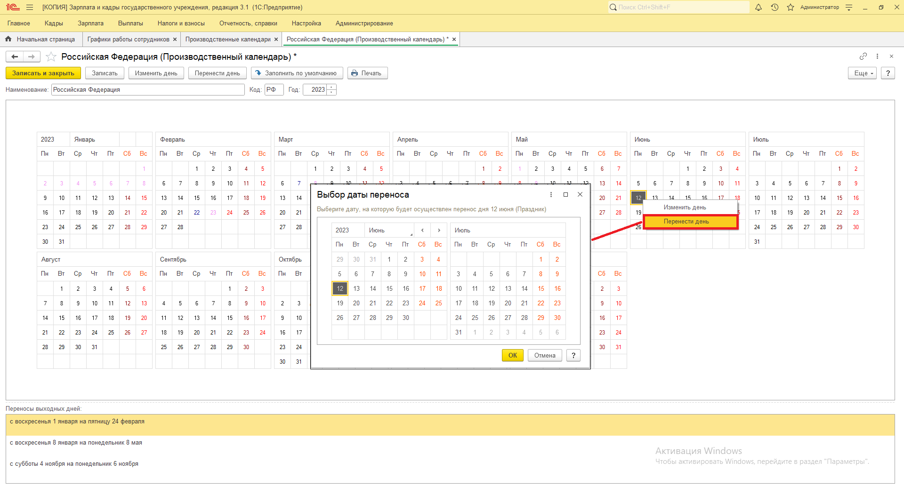Confirm the dialog with OK
This screenshot has width=904, height=486.
pos(513,355)
